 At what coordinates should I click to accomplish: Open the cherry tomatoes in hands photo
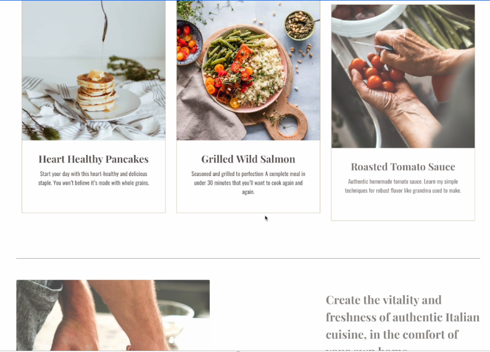point(403,76)
